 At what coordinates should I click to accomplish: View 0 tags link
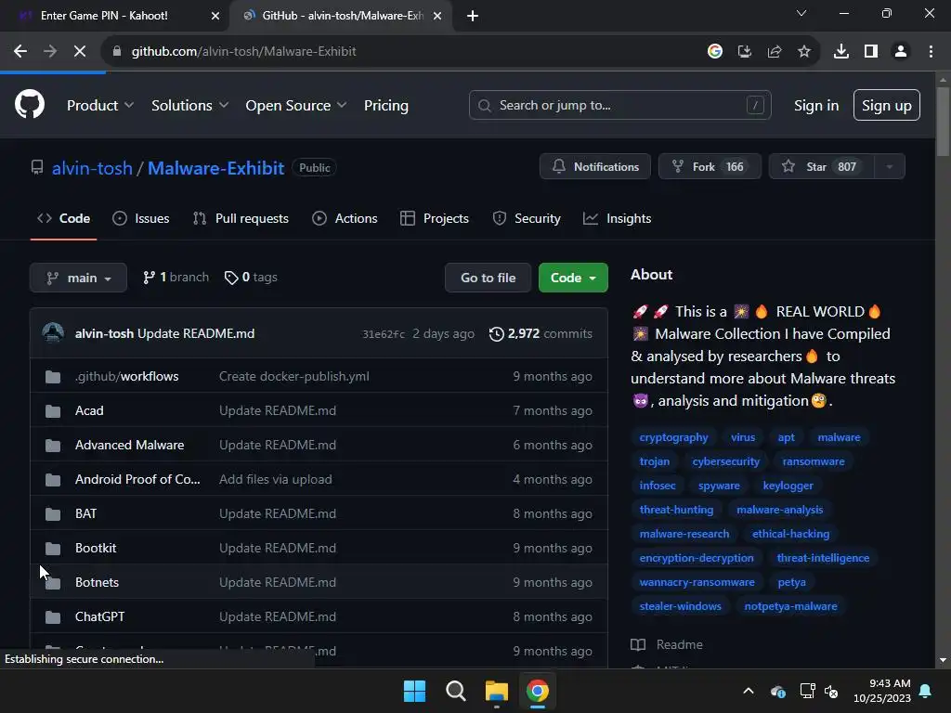coord(251,277)
